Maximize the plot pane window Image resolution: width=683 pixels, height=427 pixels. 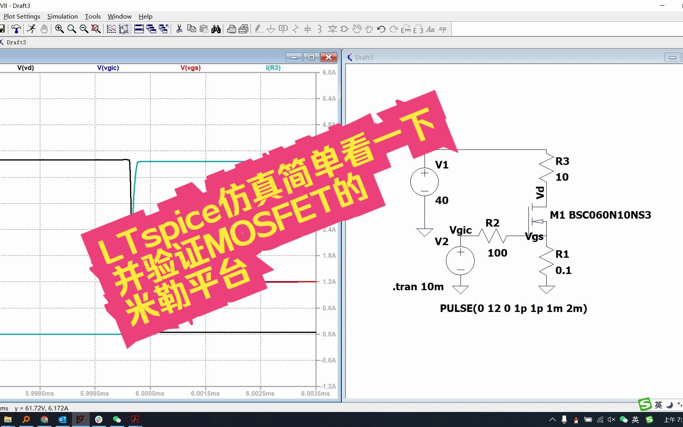311,57
